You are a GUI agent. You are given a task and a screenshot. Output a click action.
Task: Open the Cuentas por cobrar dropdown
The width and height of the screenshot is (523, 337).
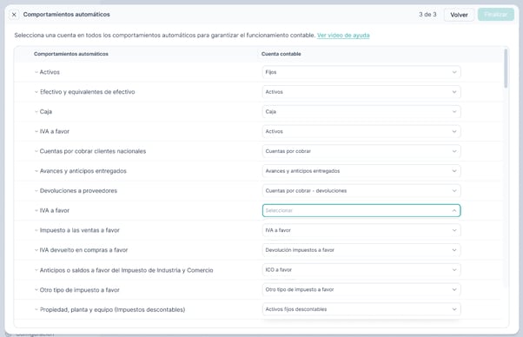coord(361,151)
